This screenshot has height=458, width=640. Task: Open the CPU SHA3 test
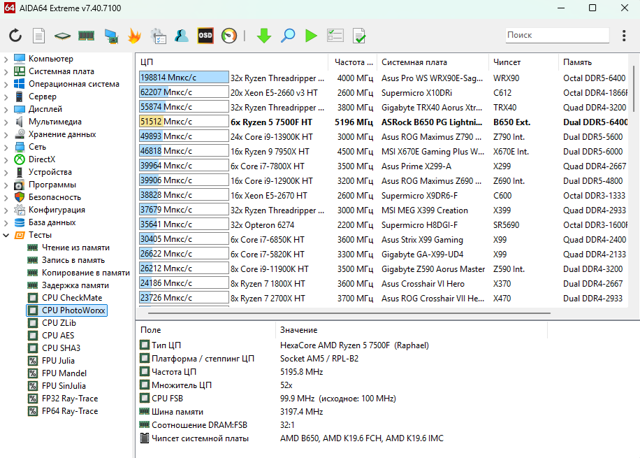point(61,348)
